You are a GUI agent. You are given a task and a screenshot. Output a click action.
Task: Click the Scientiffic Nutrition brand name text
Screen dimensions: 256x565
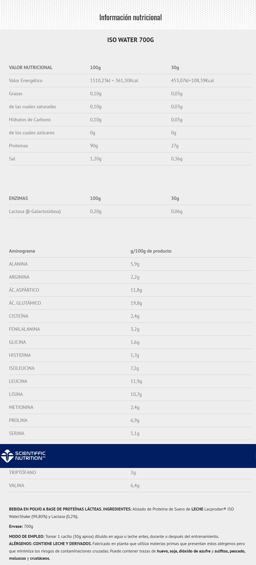coord(30,456)
